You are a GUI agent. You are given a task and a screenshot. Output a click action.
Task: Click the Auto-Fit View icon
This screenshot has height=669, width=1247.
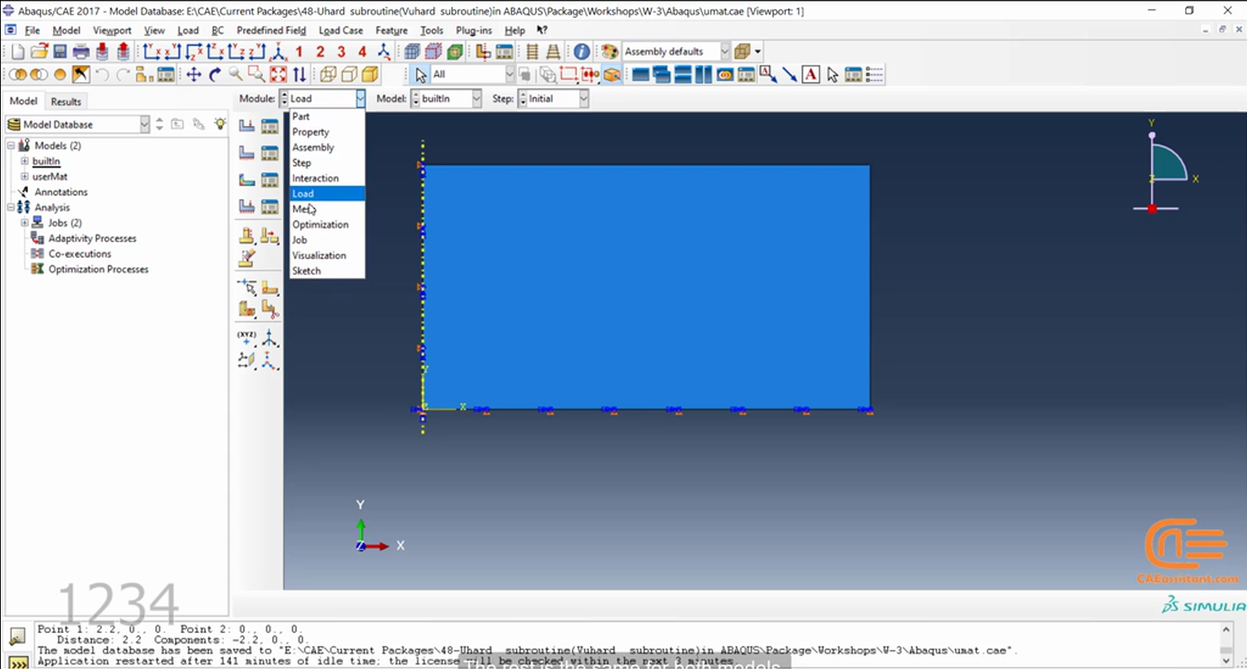tap(278, 75)
